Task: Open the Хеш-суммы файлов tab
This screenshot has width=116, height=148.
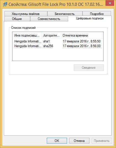Action: pyautogui.click(x=26, y=14)
